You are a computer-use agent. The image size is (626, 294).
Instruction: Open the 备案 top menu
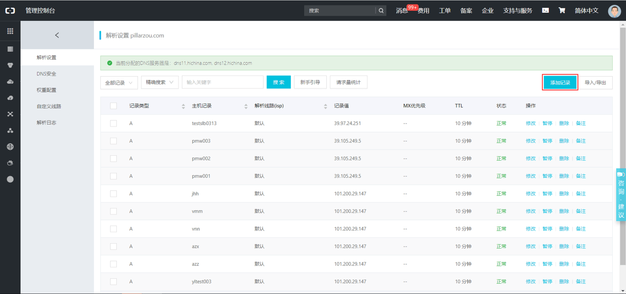(466, 11)
